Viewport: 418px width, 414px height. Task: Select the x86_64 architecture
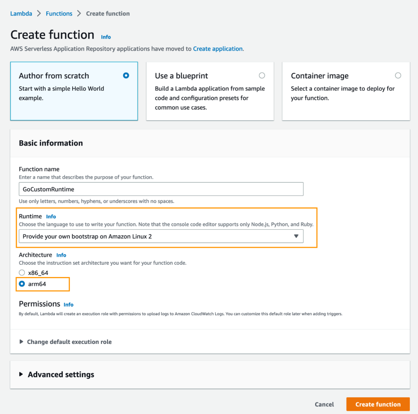pos(22,272)
